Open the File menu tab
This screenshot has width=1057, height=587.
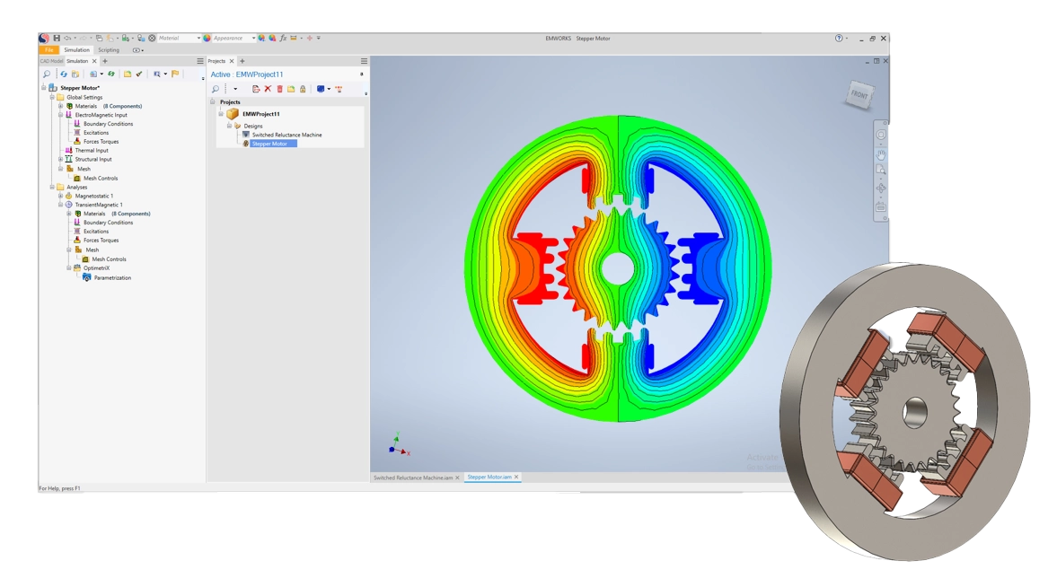(49, 50)
